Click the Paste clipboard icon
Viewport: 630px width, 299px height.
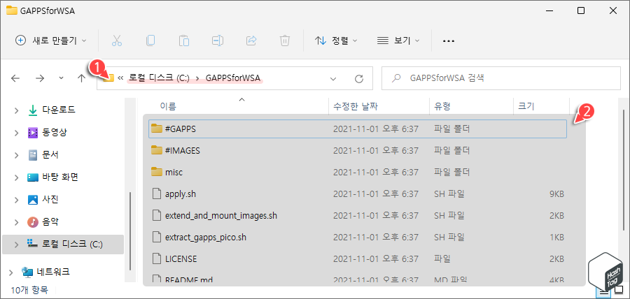tap(183, 41)
